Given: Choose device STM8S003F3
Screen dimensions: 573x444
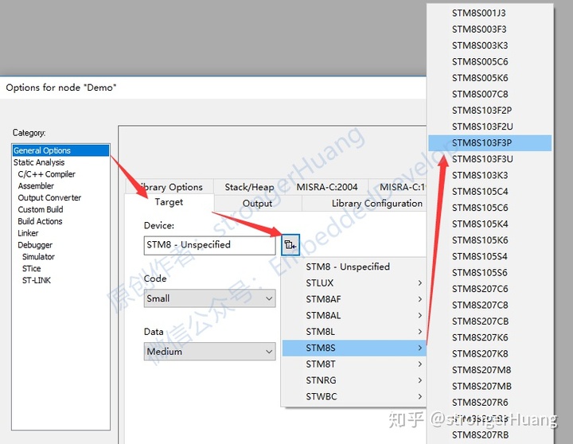Looking at the screenshot, I should 489,29.
